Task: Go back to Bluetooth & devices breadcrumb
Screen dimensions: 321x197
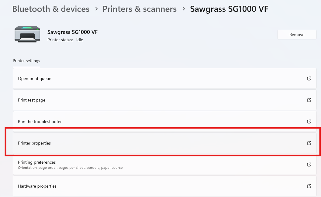Action: pyautogui.click(x=51, y=9)
